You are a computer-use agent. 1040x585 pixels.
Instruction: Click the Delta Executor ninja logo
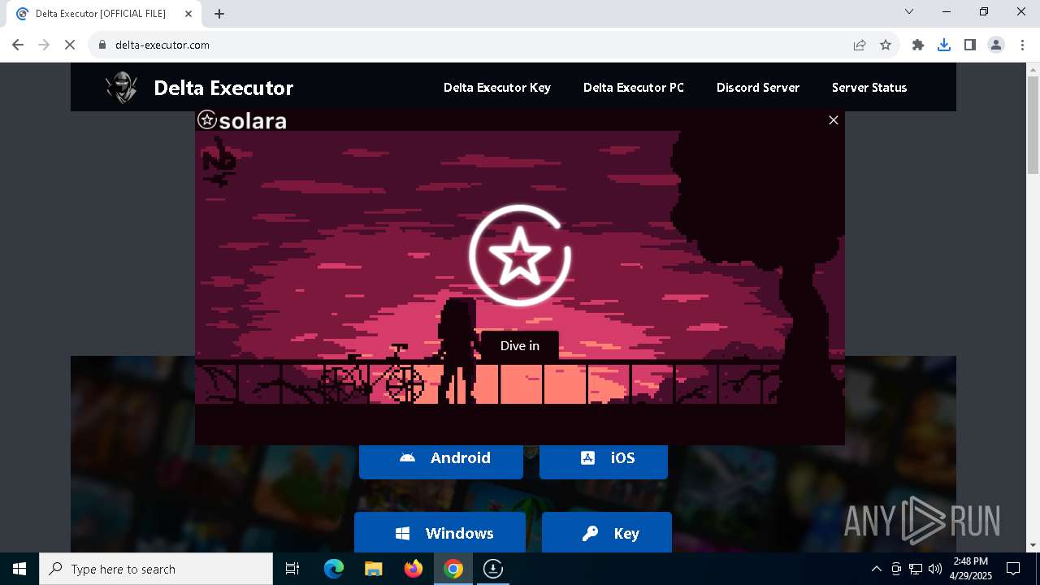(123, 88)
